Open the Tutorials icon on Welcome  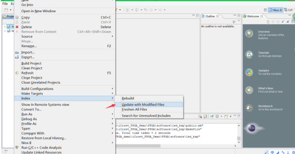249,54
